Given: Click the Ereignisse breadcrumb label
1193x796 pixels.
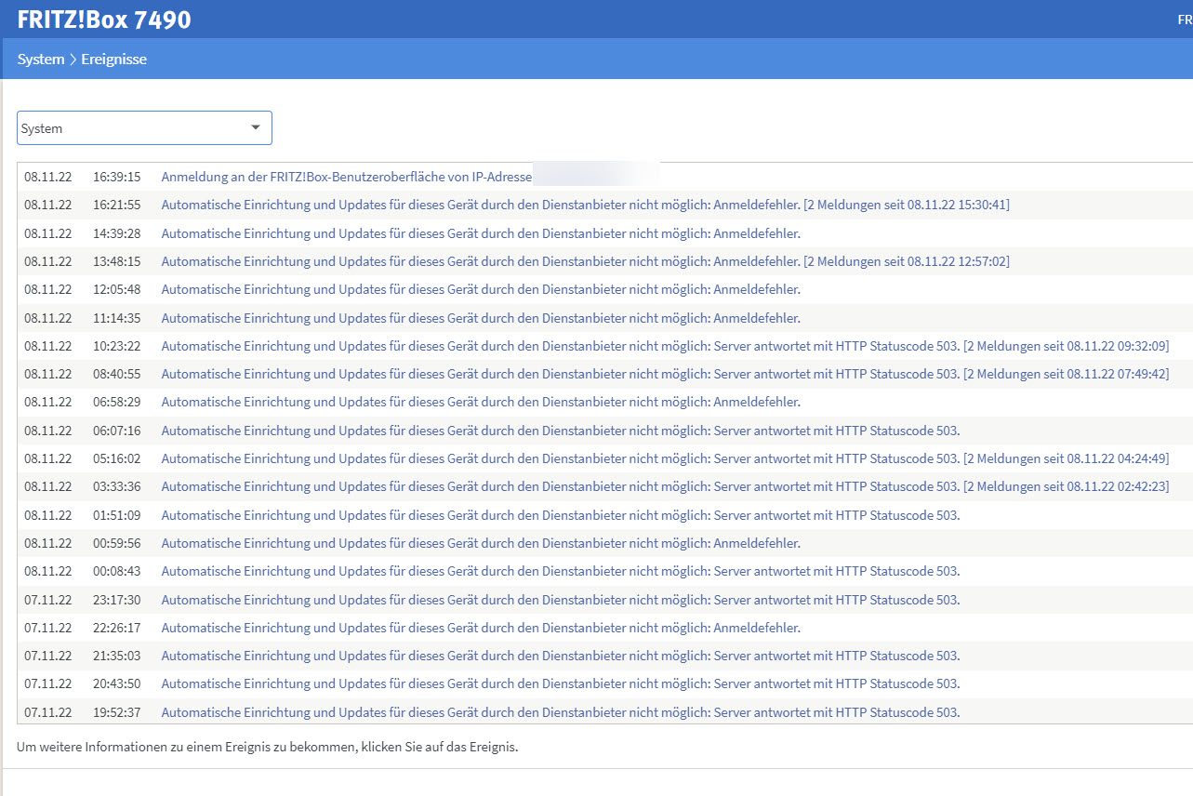Looking at the screenshot, I should click(113, 60).
